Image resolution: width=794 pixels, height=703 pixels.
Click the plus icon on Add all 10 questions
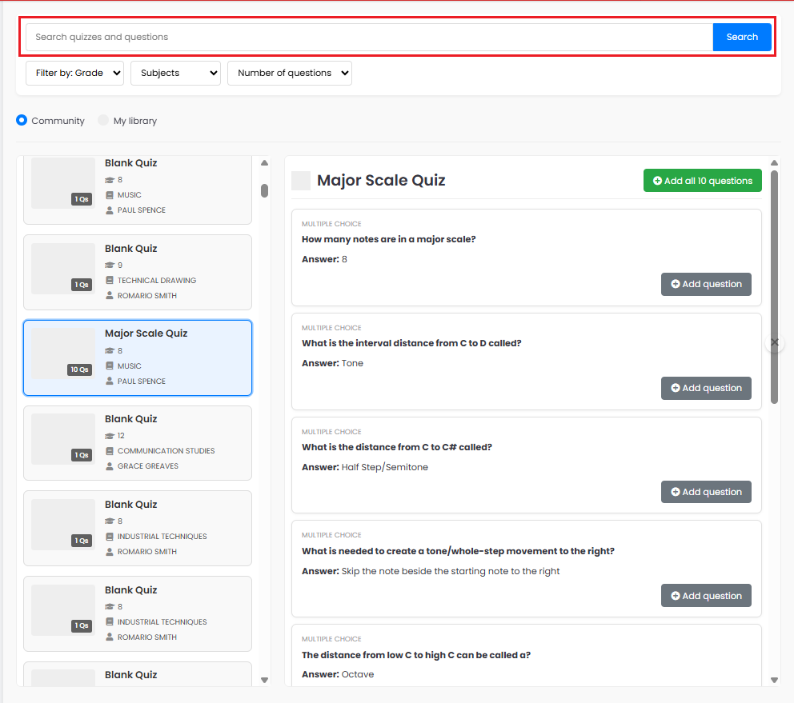(657, 181)
